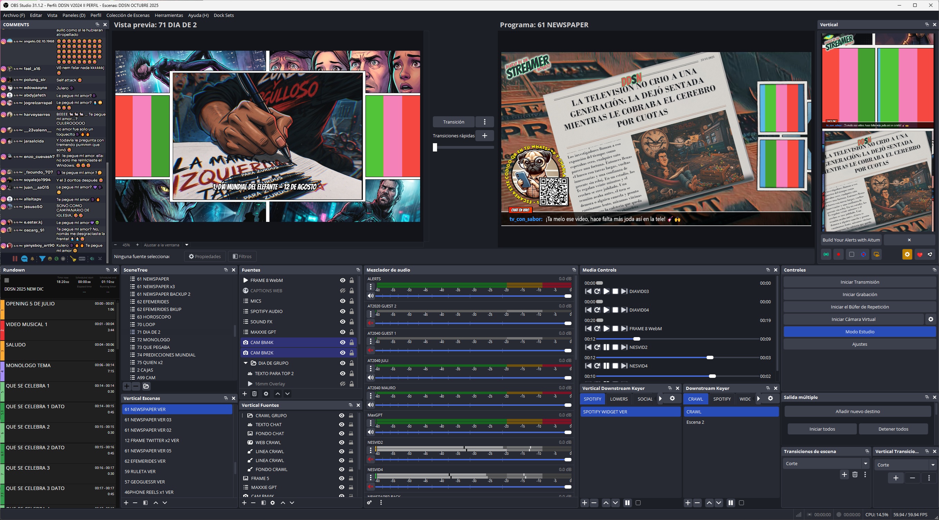Pause the comments feed
The height and width of the screenshot is (520, 939).
pos(15,259)
